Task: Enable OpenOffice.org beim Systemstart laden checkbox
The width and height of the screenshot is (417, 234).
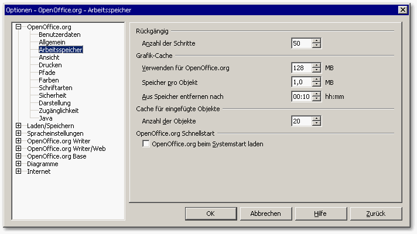Action: (146, 144)
